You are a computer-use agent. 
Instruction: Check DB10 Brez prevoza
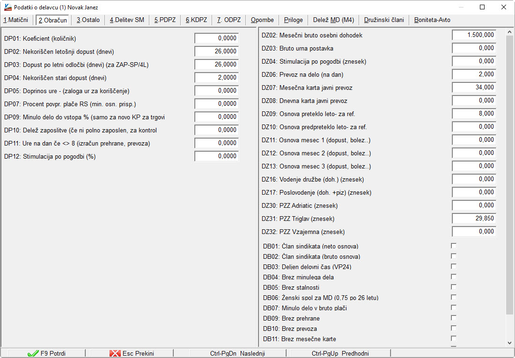click(x=454, y=328)
